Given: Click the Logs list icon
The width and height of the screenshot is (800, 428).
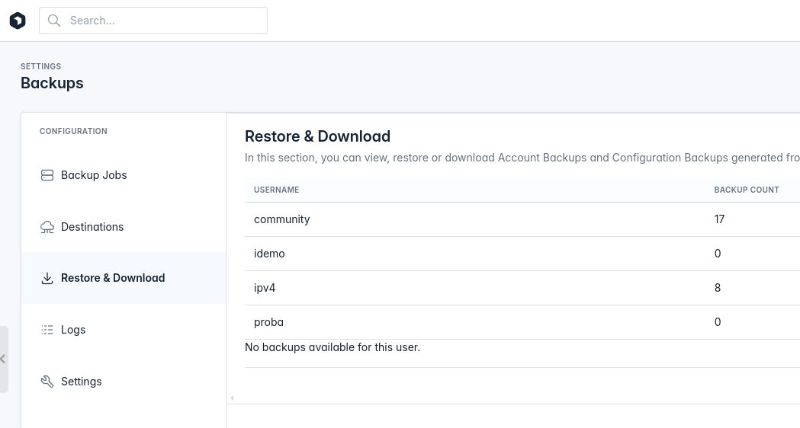Looking at the screenshot, I should (x=47, y=331).
